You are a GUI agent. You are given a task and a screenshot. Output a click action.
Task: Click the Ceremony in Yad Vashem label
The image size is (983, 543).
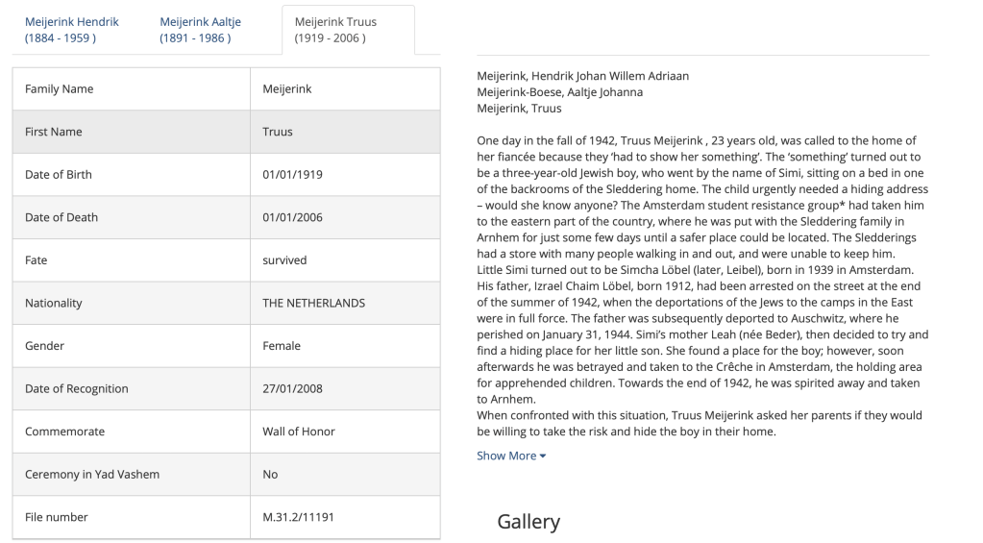(92, 474)
